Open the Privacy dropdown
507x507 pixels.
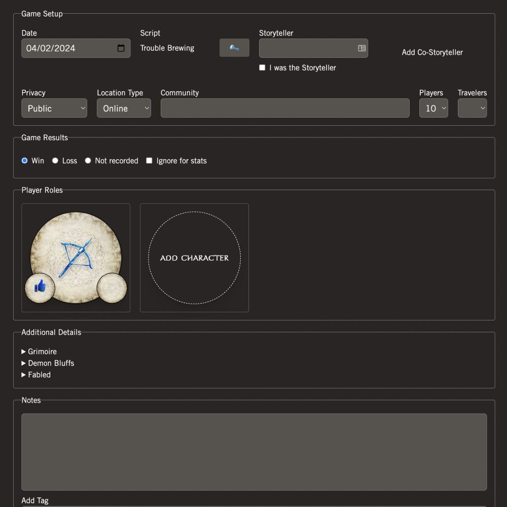(x=54, y=108)
